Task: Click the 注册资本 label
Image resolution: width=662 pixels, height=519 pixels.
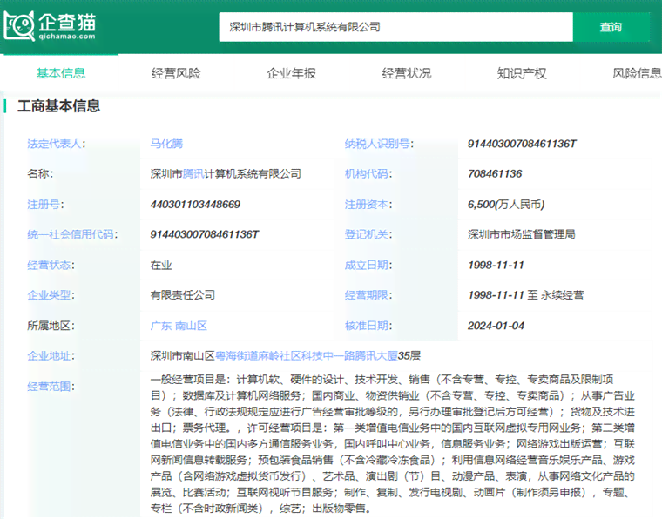Action: click(x=367, y=205)
